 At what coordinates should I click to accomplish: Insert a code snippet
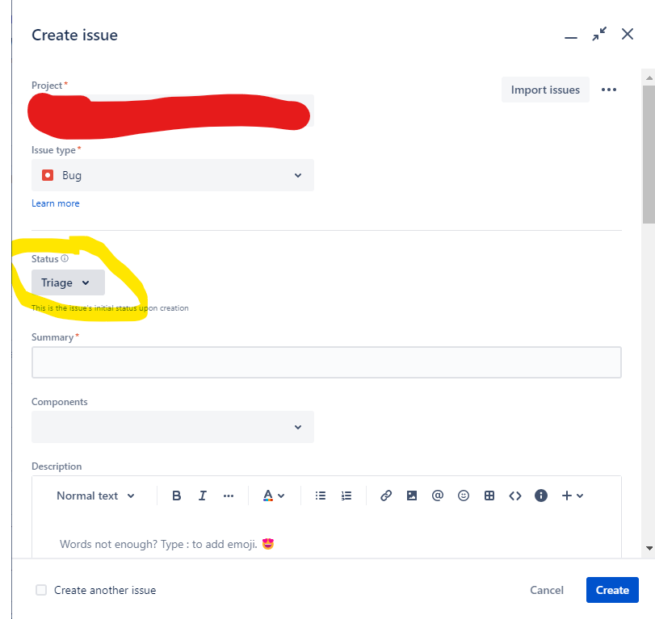pos(515,496)
